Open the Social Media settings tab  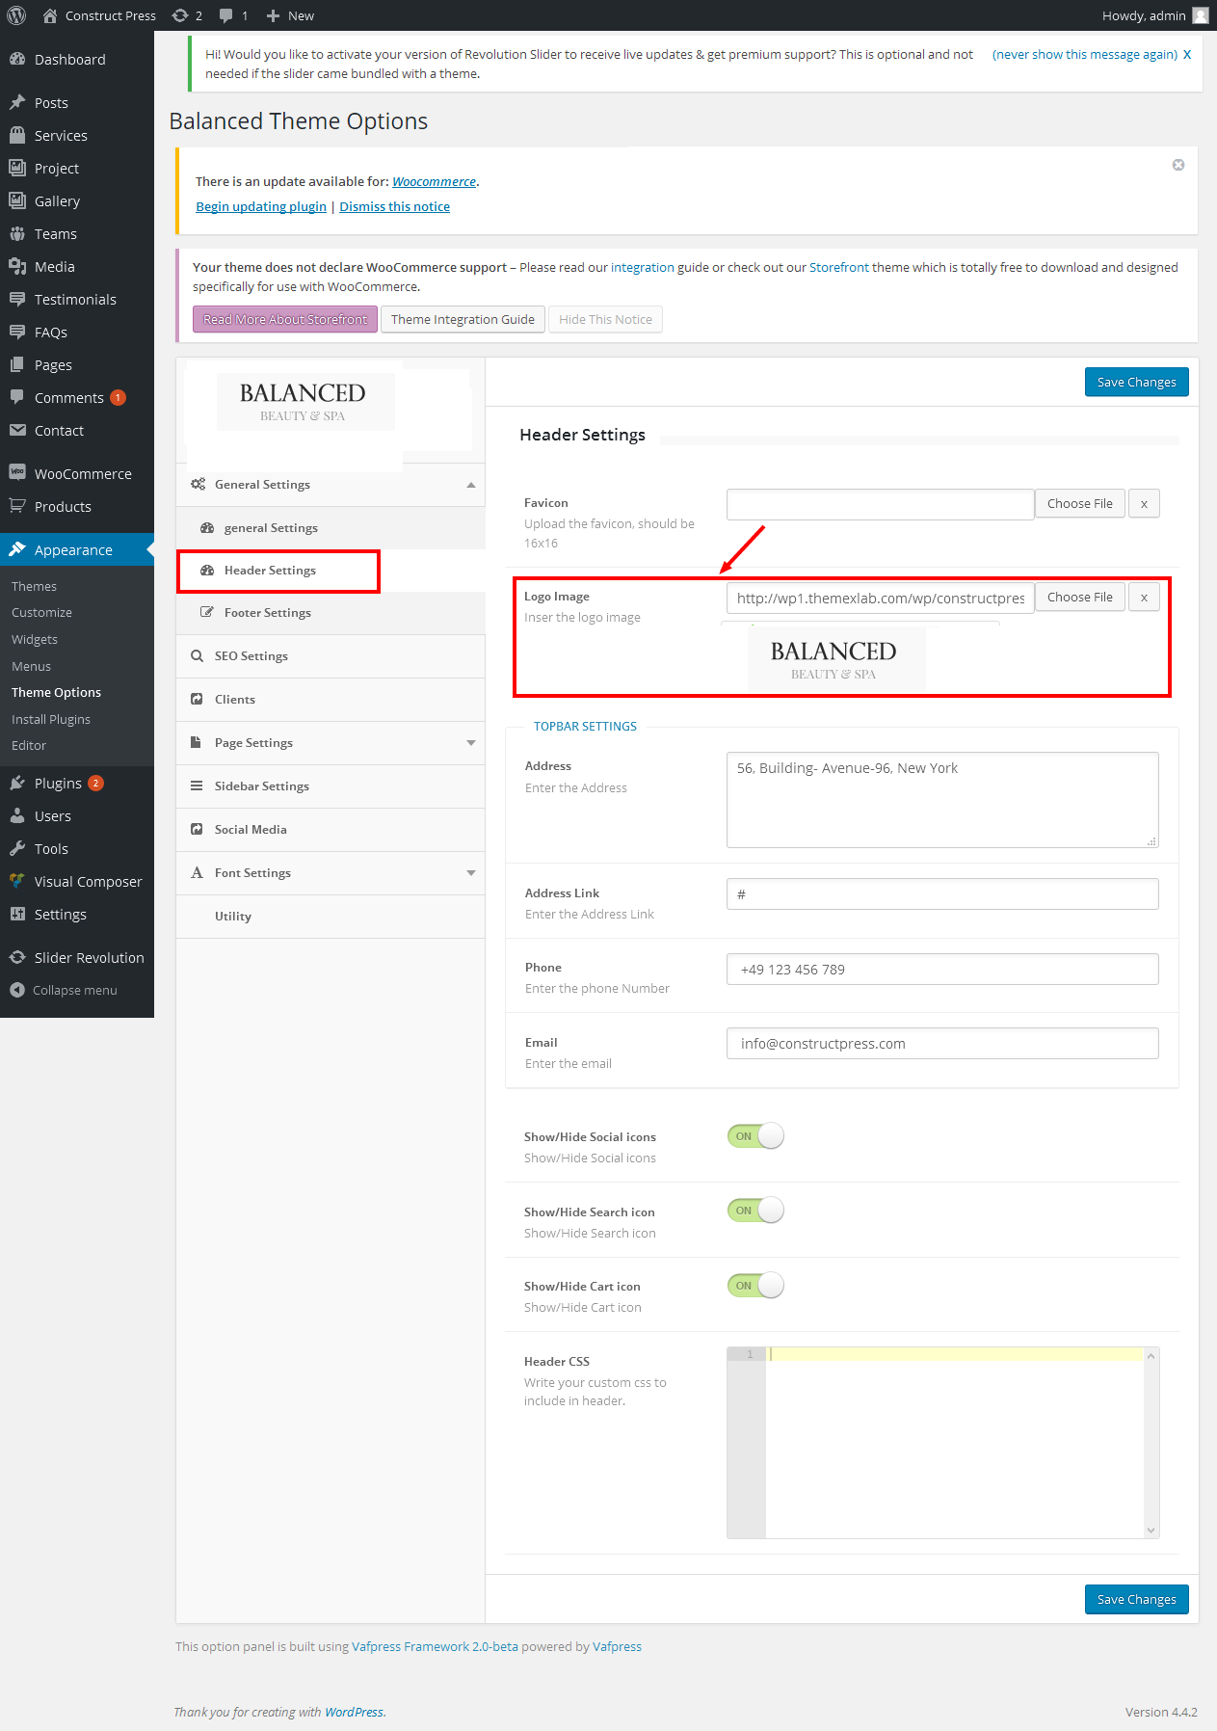(251, 830)
